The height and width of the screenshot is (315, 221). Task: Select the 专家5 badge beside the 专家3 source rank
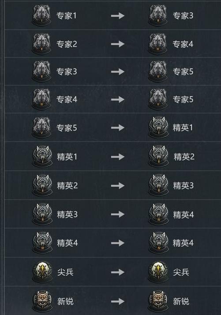[158, 72]
